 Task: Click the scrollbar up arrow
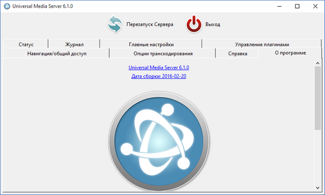click(x=317, y=63)
